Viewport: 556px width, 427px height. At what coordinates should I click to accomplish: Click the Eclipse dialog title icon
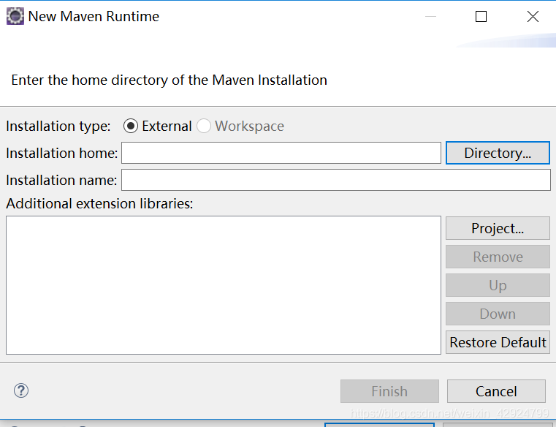[15, 16]
